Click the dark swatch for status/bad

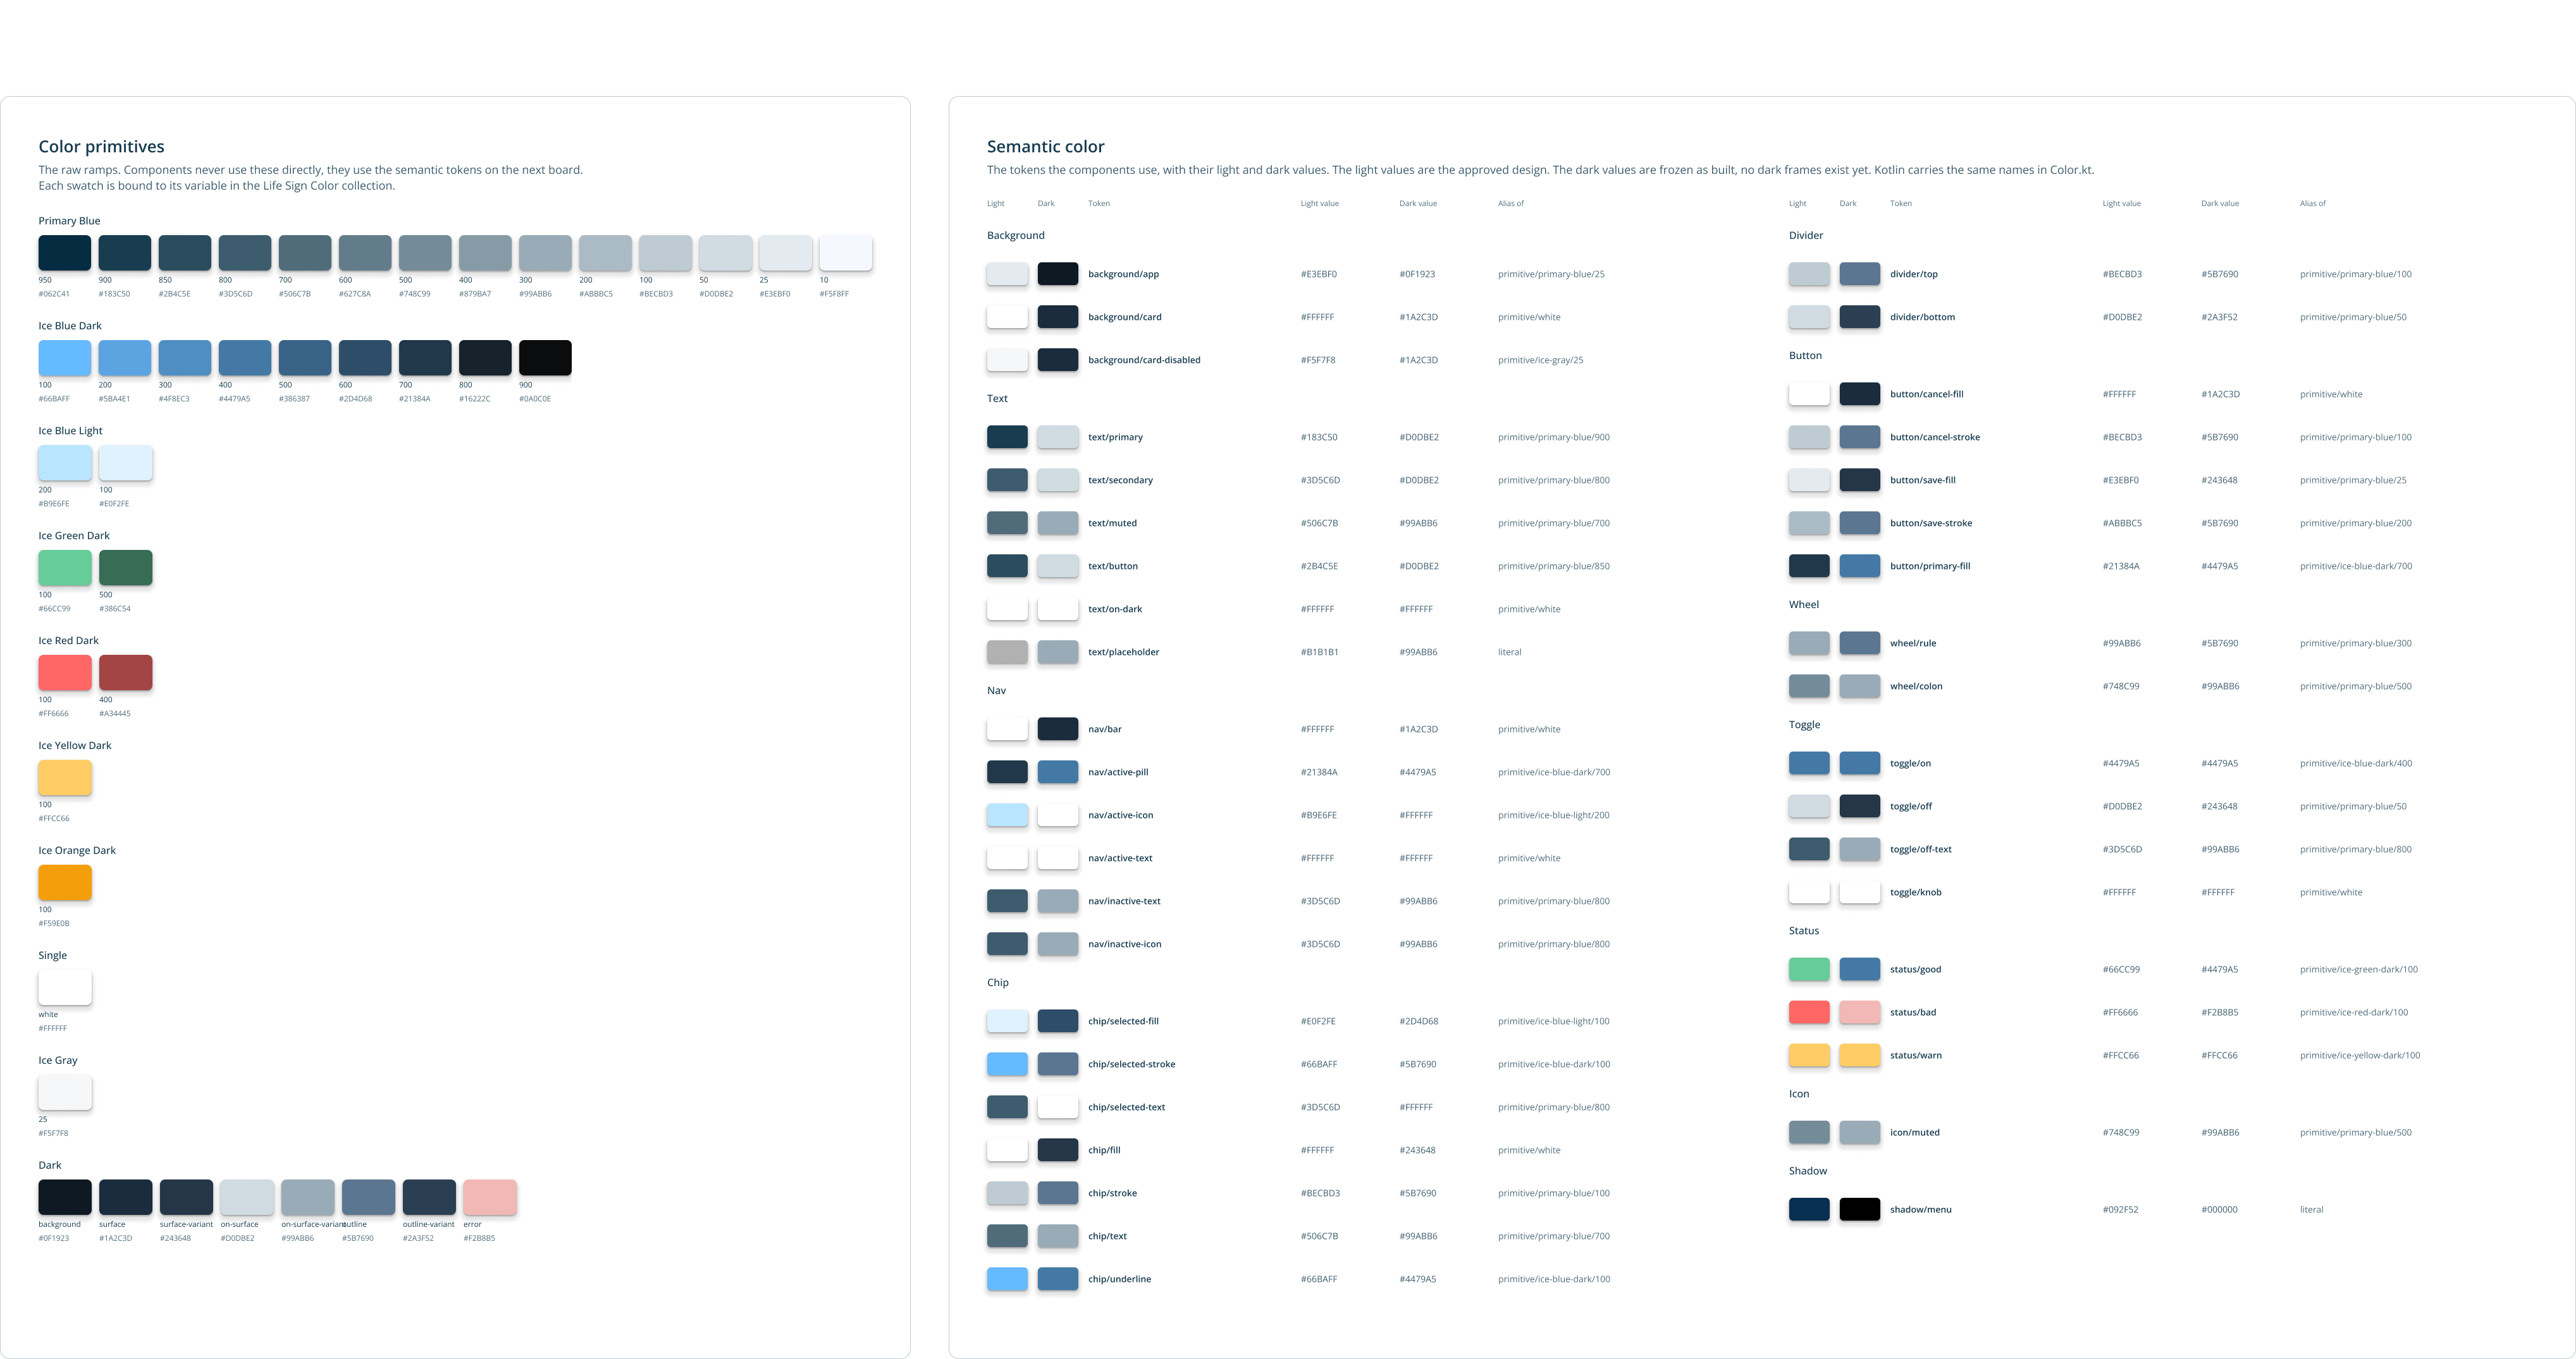(1860, 1012)
